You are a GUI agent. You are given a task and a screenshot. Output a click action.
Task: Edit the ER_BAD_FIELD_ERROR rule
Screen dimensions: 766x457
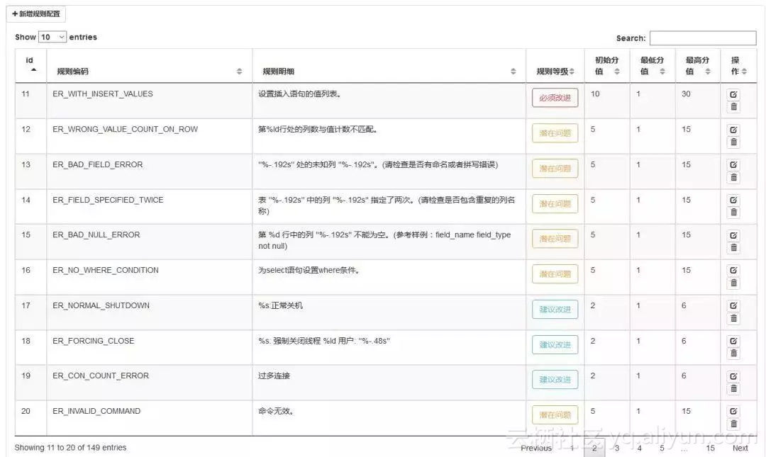click(x=733, y=165)
